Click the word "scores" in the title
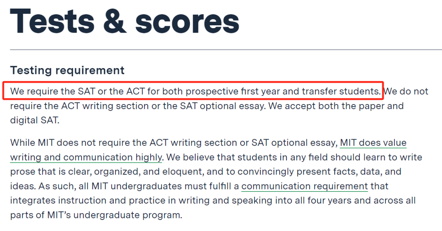 (187, 22)
